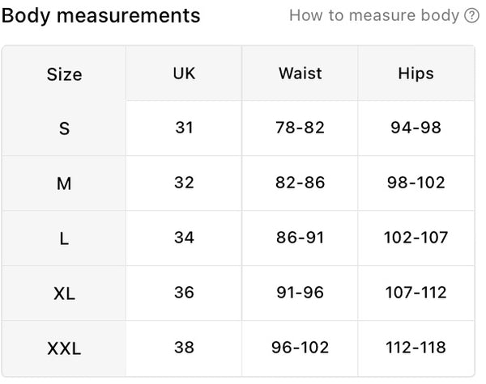This screenshot has height=384, width=486.
Task: Select the UK column header
Action: click(x=184, y=73)
